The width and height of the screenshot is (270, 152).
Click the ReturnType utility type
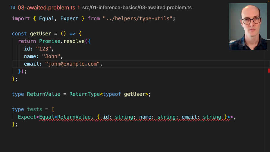(x=84, y=94)
